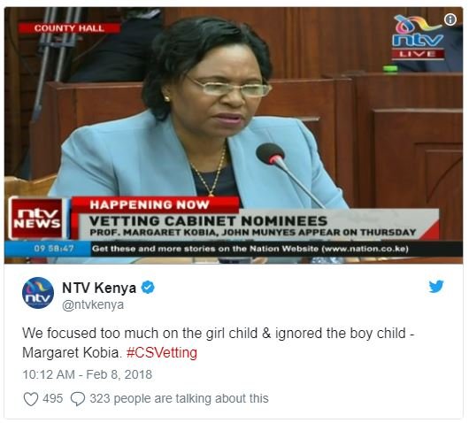The image size is (469, 423).
Task: Click the HAPPENING NOW red banner
Action: point(150,204)
